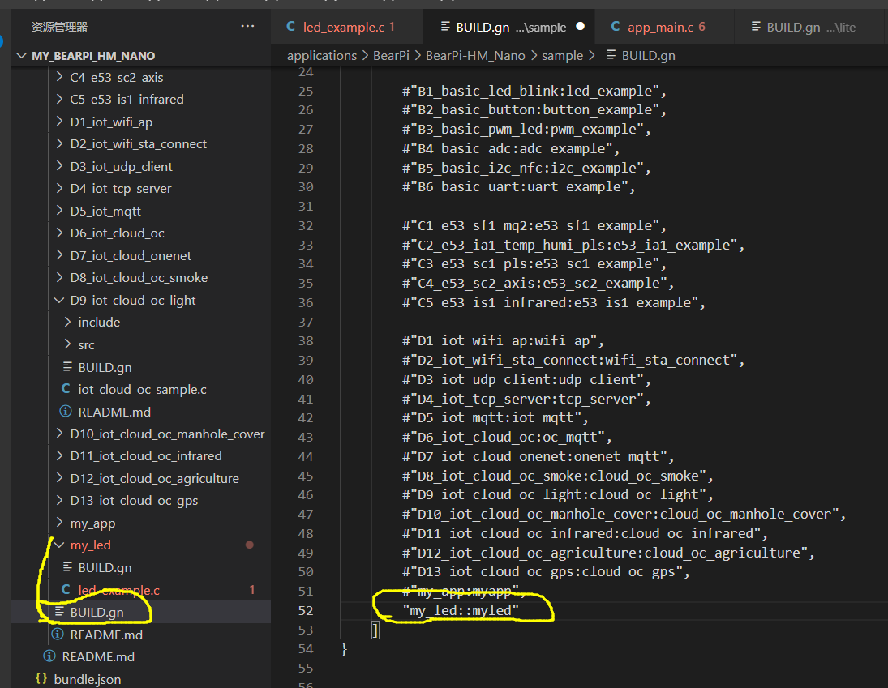Place cursor on D9_iot_cloud_oc_light:cloud_oc_light line

tap(557, 495)
